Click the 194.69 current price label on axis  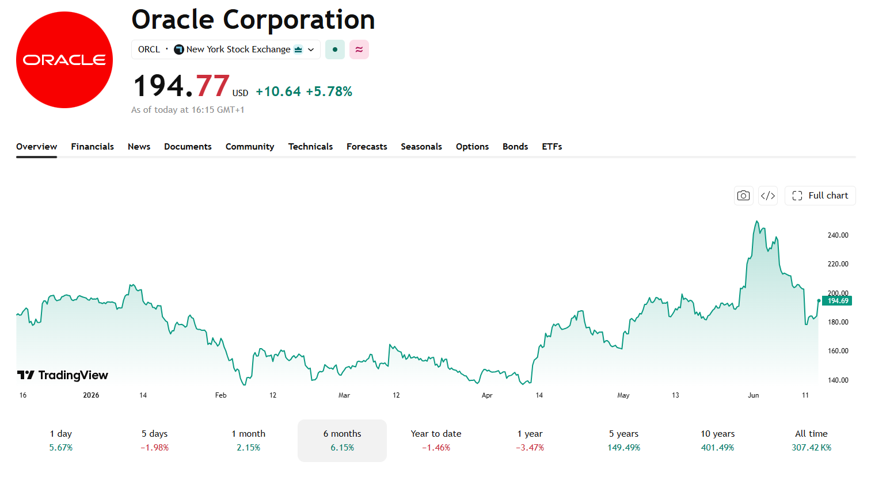click(838, 301)
